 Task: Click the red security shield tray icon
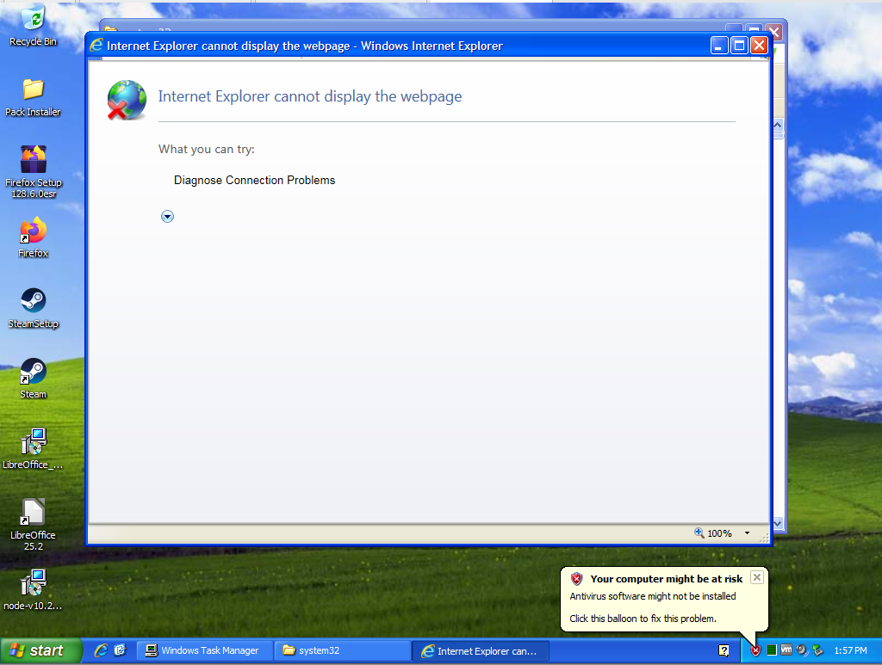[x=755, y=650]
